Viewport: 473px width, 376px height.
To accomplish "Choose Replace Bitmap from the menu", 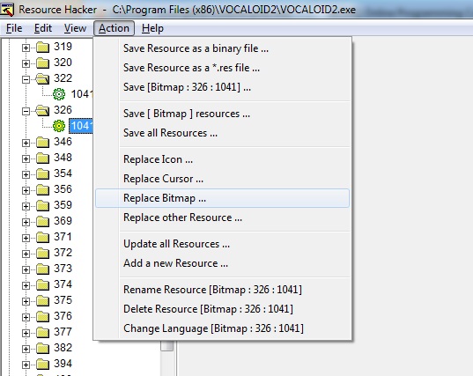I will (222, 198).
